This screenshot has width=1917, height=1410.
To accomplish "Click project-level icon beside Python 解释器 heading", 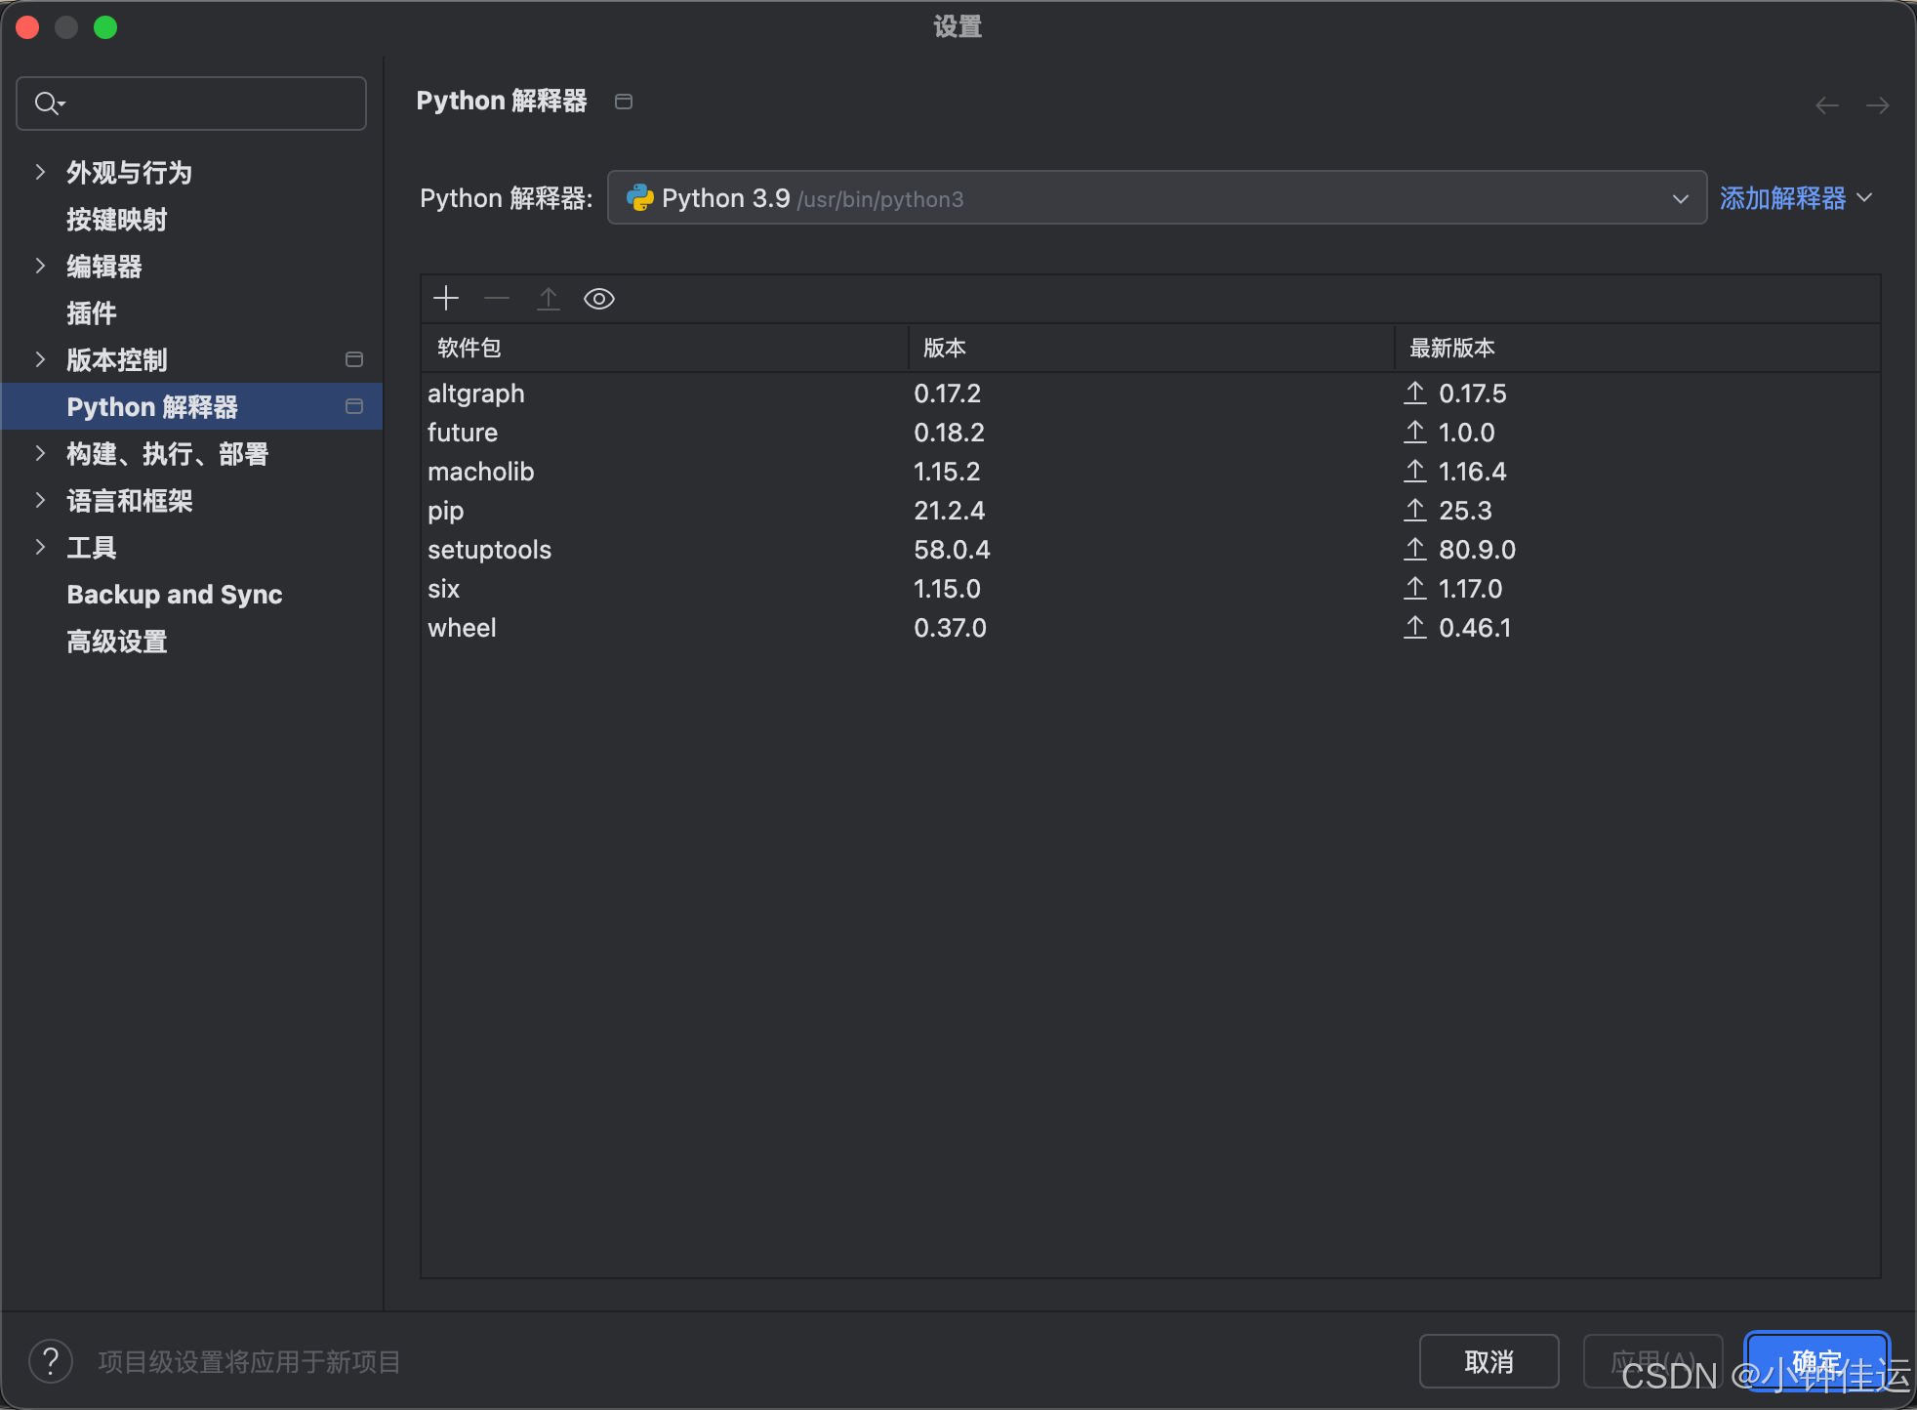I will point(624,102).
